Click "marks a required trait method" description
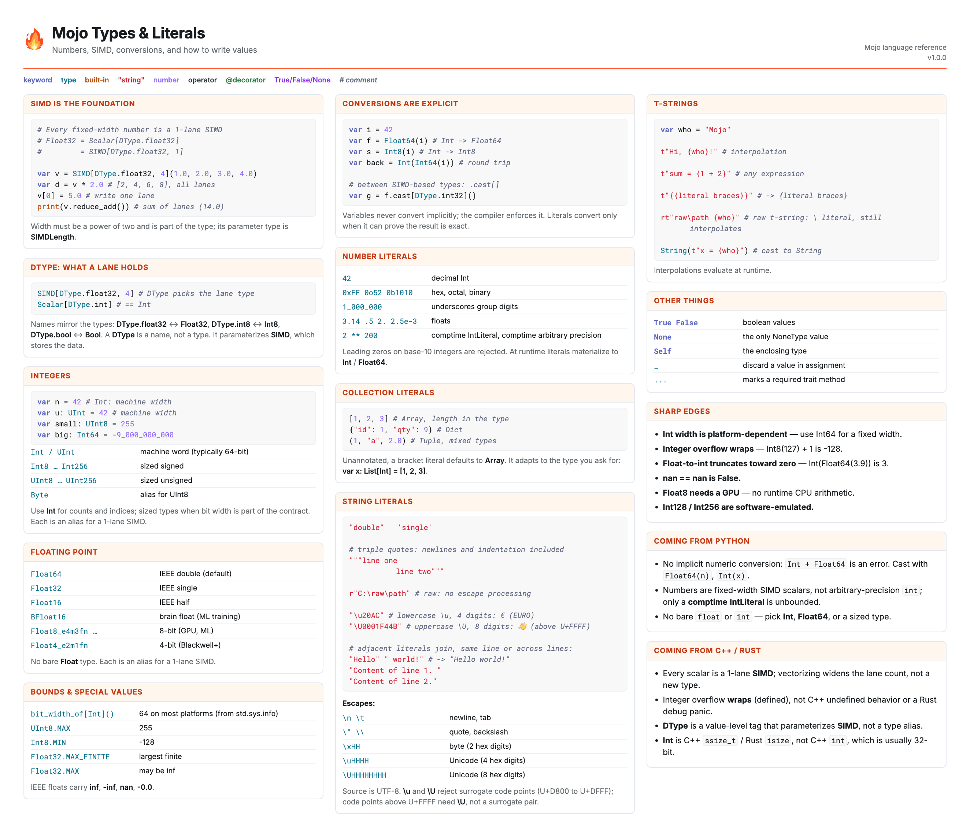The width and height of the screenshot is (970, 833). (x=794, y=379)
